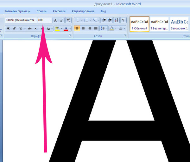
Task: Increase paragraph indent
Action: (x=110, y=20)
